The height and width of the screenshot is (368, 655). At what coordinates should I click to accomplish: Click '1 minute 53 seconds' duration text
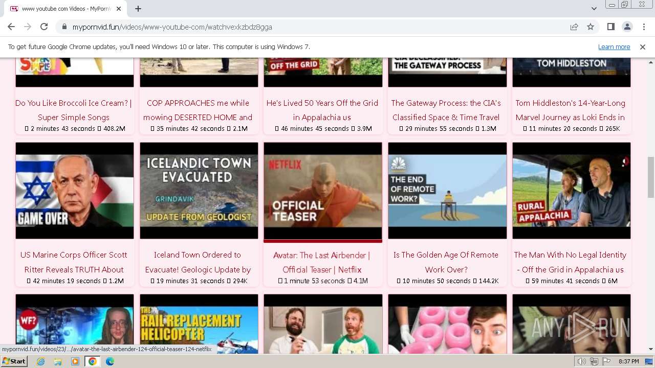pyautogui.click(x=314, y=281)
